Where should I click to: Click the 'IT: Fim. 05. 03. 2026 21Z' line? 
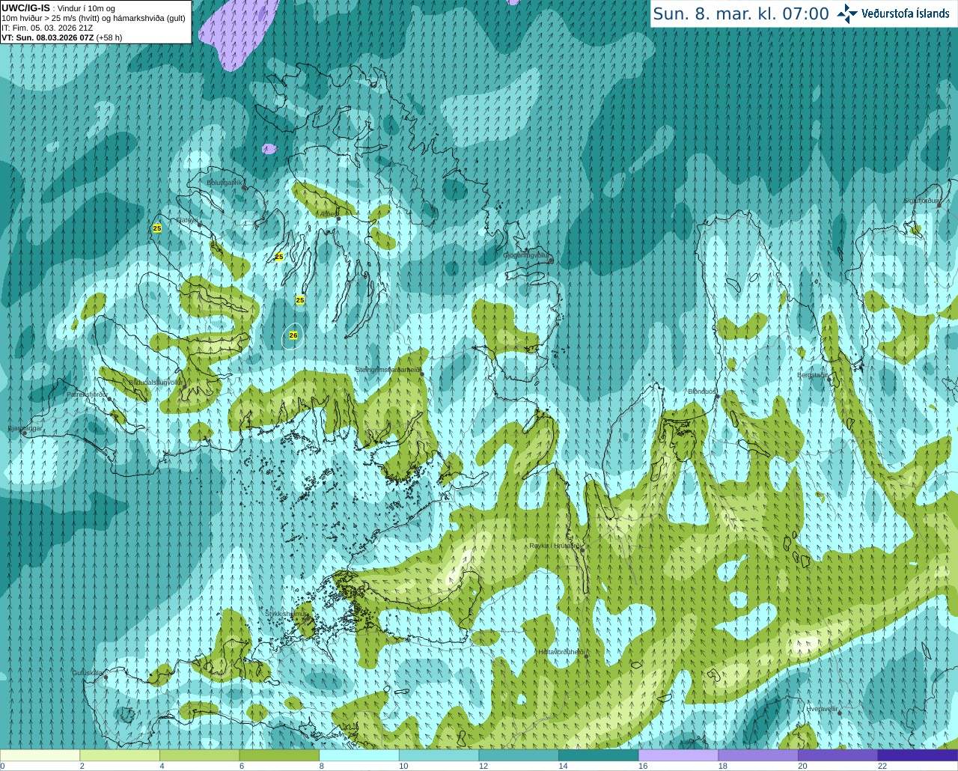pyautogui.click(x=47, y=28)
